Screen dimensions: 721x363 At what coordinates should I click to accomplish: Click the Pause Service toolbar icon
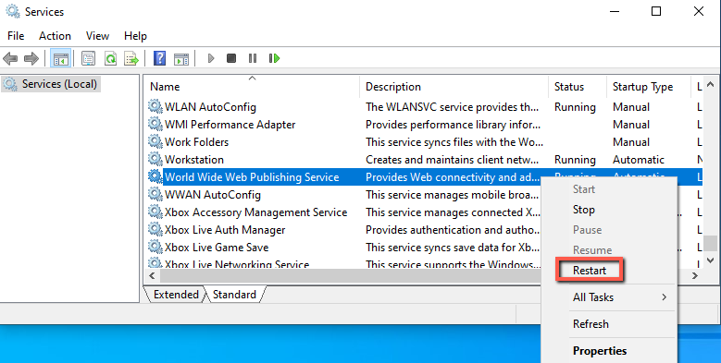253,58
